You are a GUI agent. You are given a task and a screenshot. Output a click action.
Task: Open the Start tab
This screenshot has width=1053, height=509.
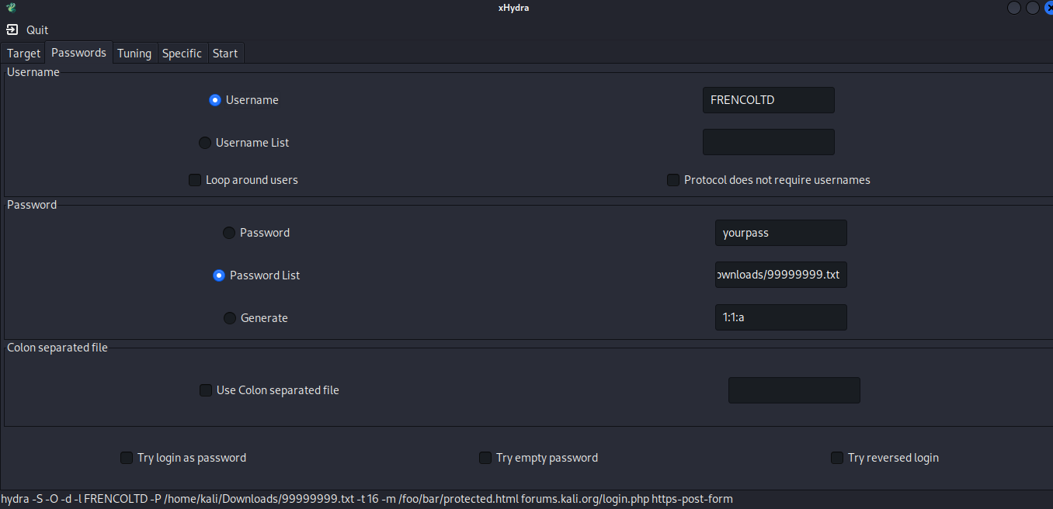[x=225, y=54]
